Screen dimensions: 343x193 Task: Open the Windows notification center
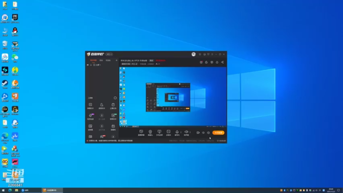339,190
